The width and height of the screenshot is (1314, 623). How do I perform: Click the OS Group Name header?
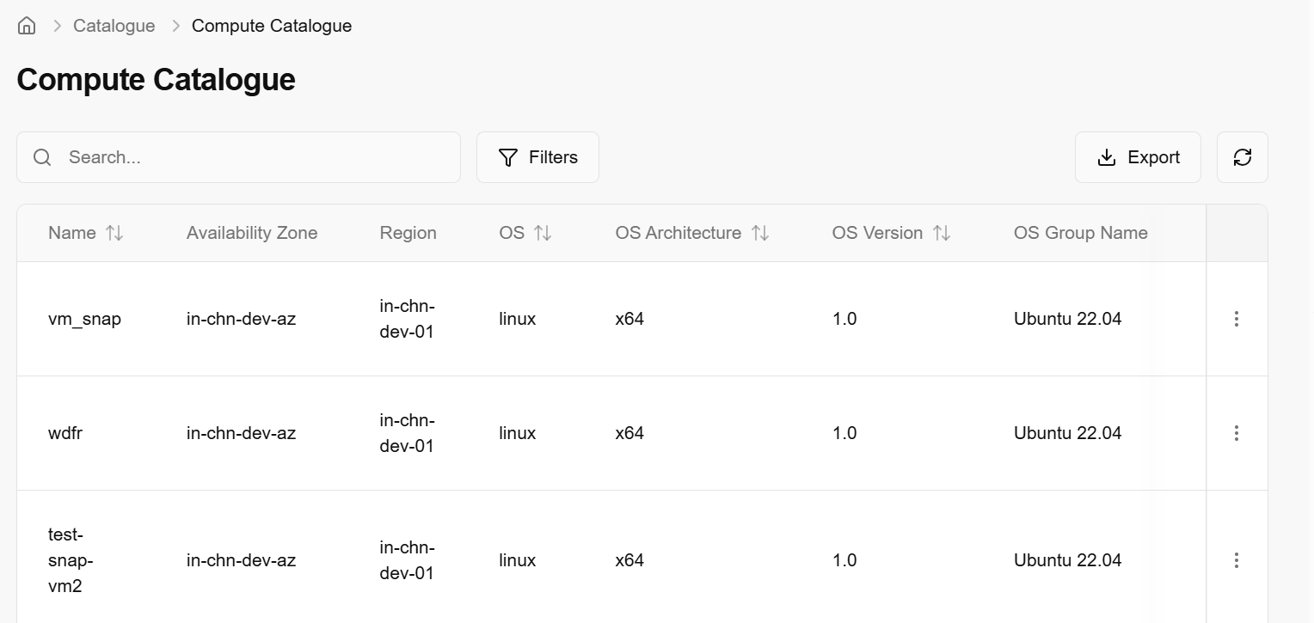(1080, 233)
